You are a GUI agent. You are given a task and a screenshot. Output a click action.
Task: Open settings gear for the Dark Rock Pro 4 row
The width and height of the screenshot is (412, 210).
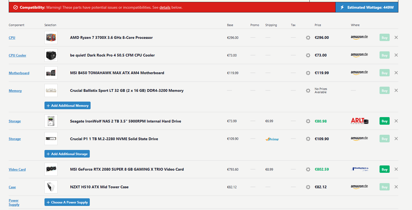[308, 55]
